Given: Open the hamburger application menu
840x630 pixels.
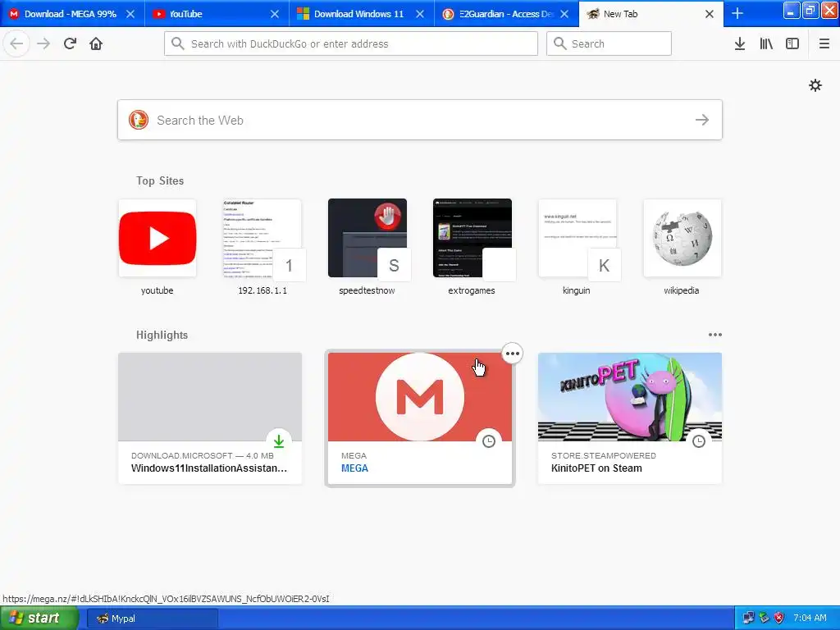Looking at the screenshot, I should tap(824, 43).
